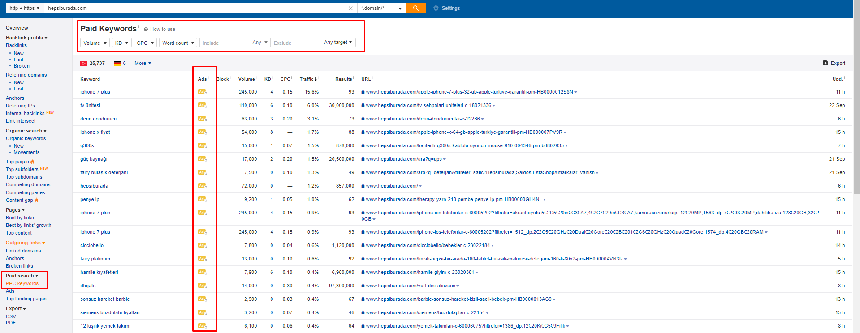
Task: Focus the Exclude keywords input field
Action: (295, 43)
